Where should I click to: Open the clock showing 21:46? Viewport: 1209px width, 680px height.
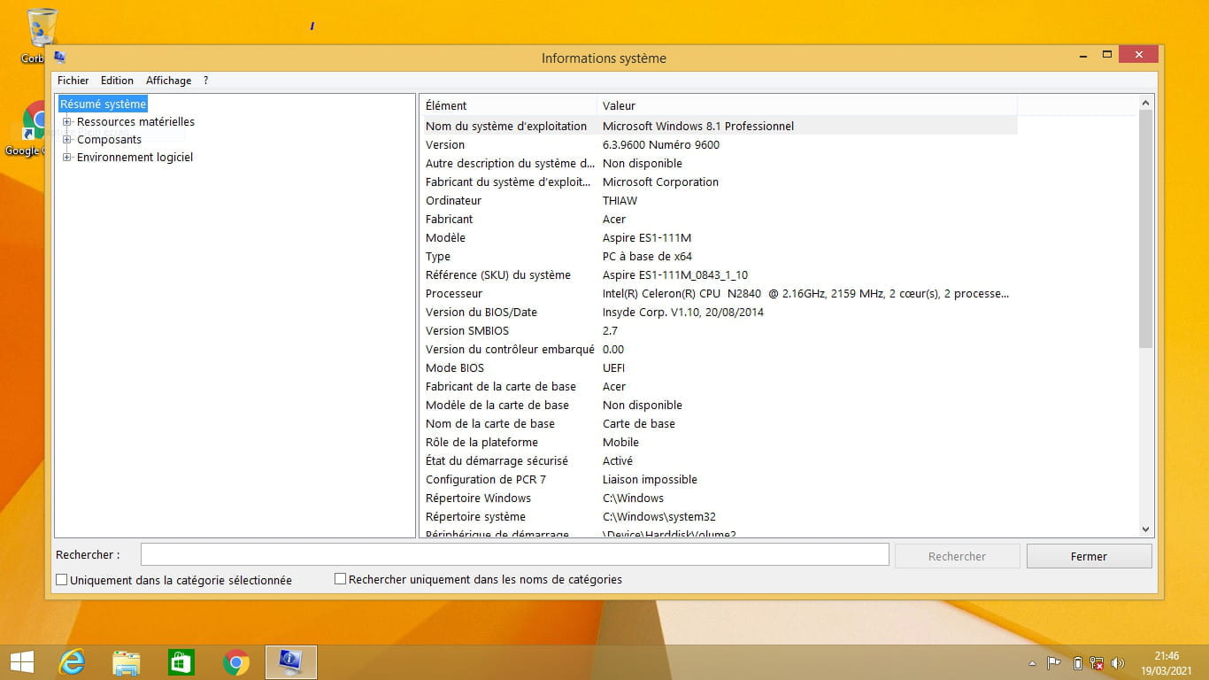point(1167,662)
